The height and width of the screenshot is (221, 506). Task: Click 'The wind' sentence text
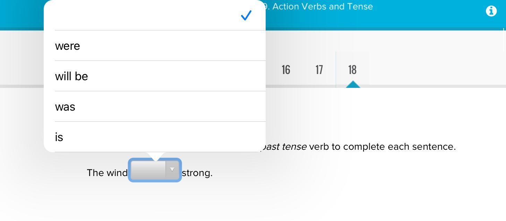point(107,173)
